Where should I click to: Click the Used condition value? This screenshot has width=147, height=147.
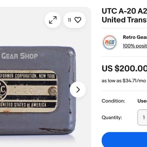tap(142, 101)
